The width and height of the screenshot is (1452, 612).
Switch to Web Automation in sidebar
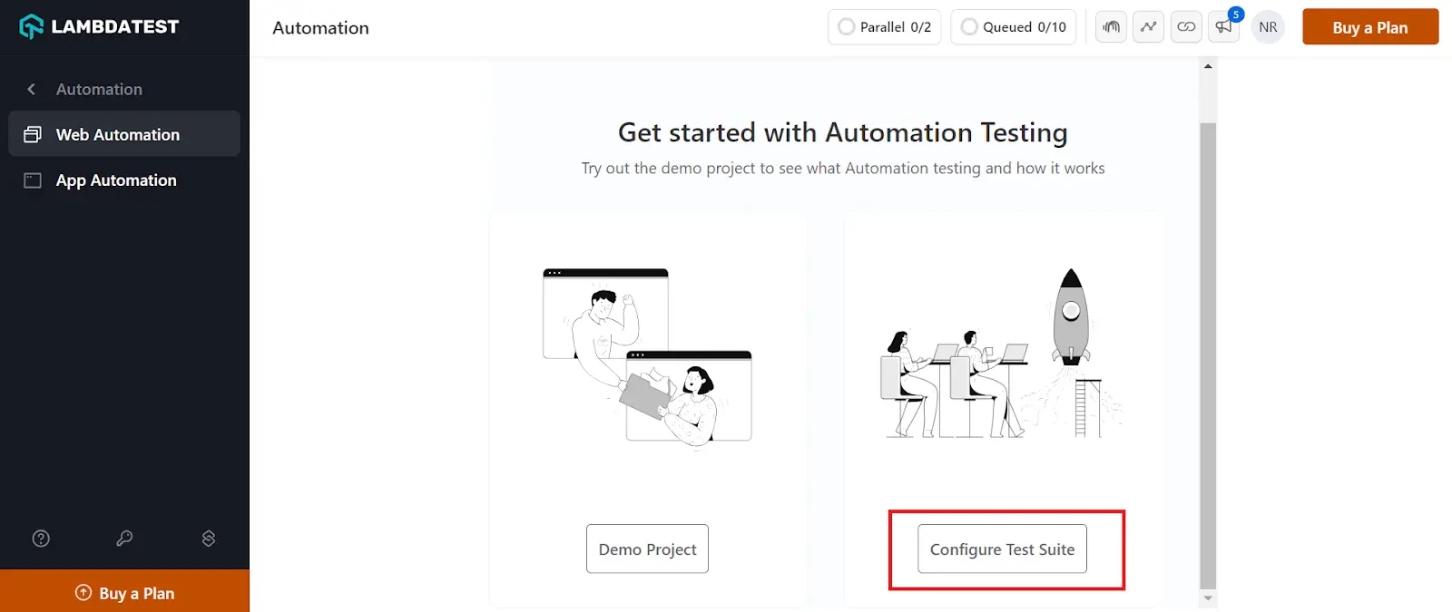117,134
